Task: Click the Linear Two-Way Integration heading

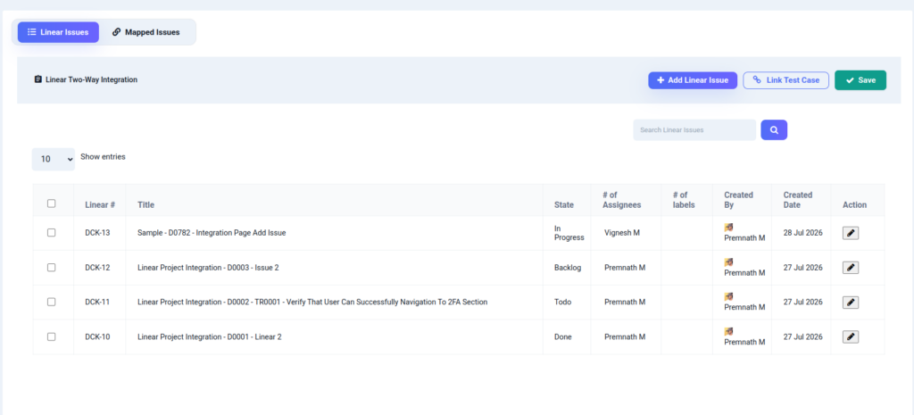Action: click(x=92, y=79)
